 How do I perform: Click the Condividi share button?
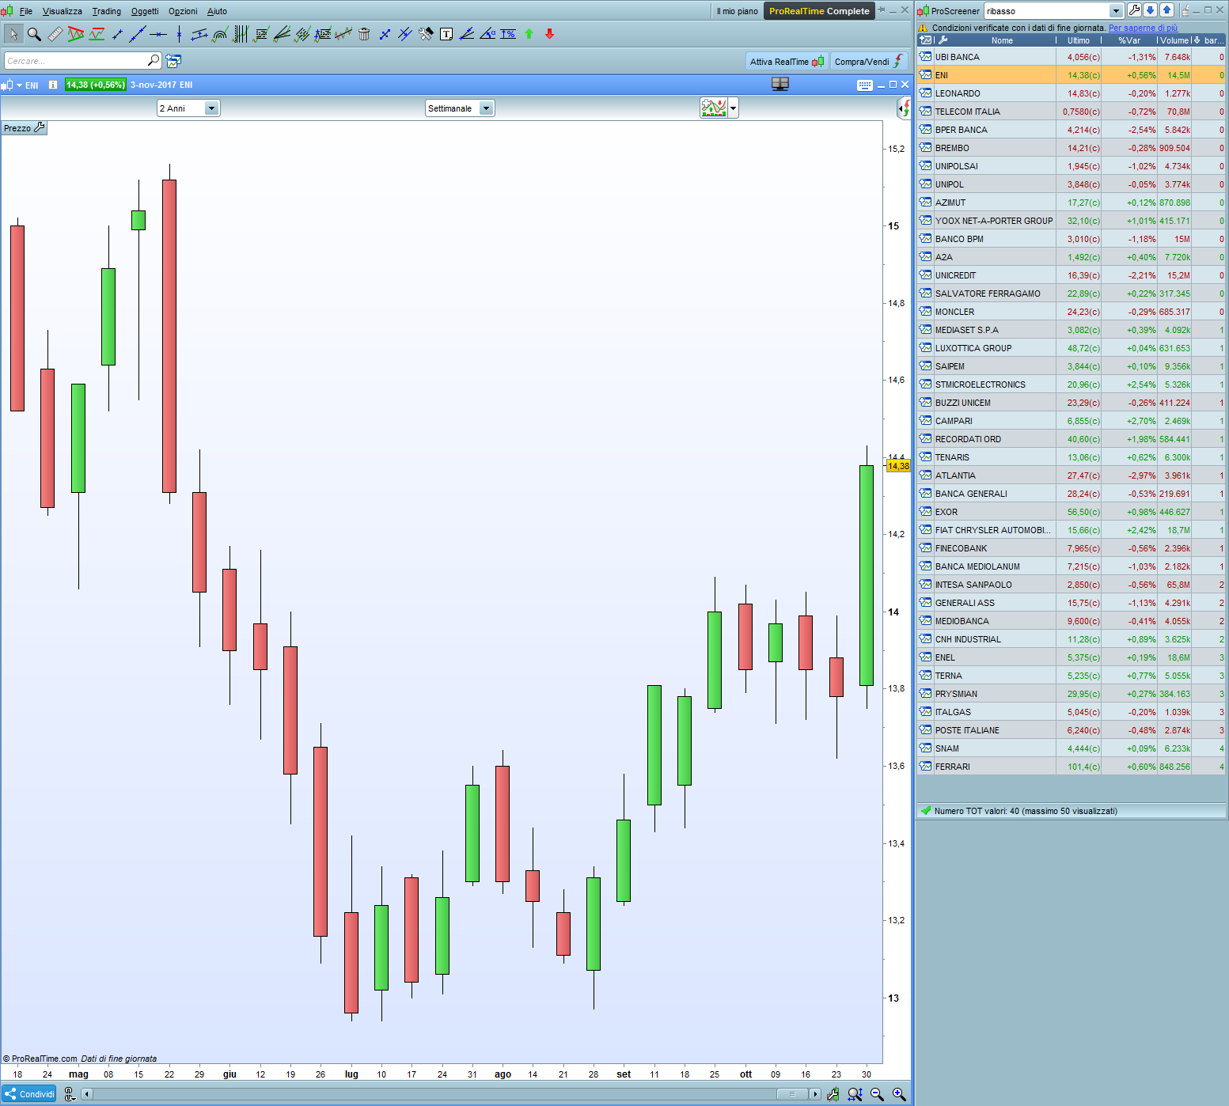coord(29,1094)
